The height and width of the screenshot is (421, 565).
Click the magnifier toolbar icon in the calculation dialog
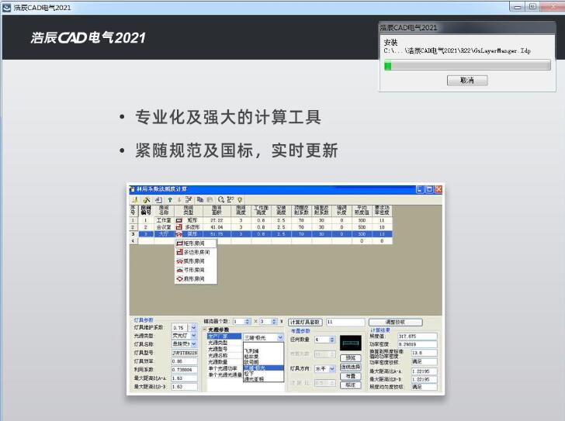[220, 199]
